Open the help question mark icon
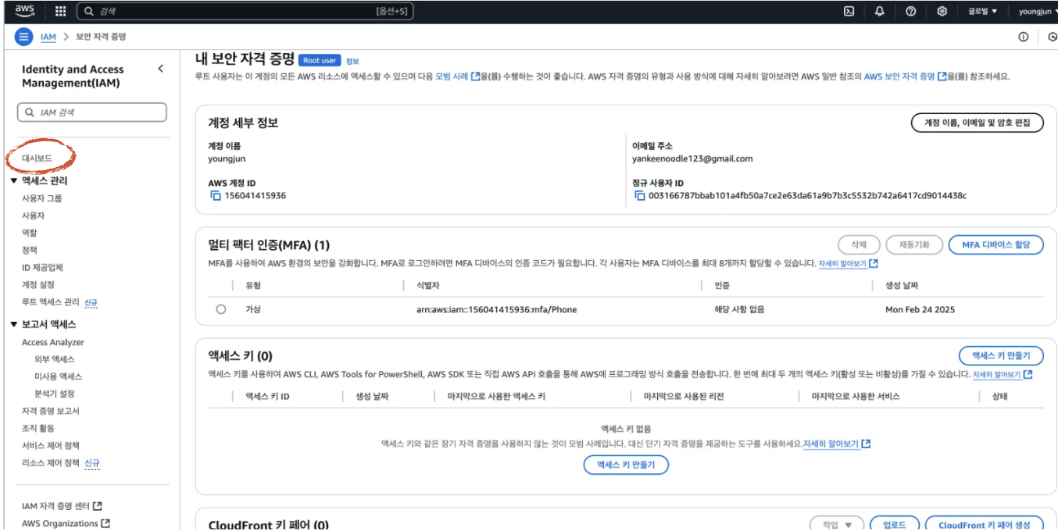1058x531 pixels. (911, 12)
